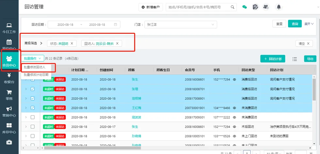The image size is (320, 154).
Task: Click the 查询 search button
Action: 295,24
